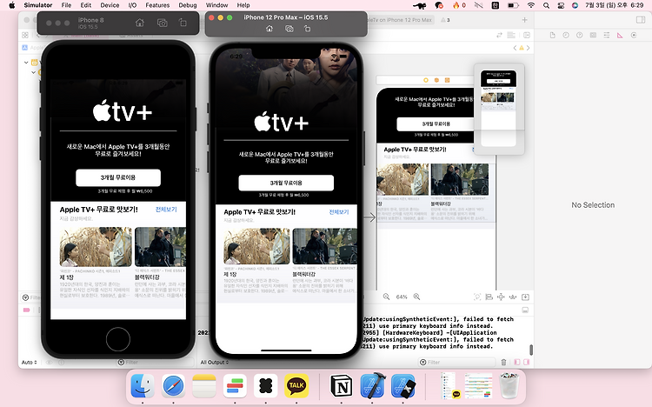652x407 pixels.
Task: Open Control Center in menu bar
Action: pos(561,5)
